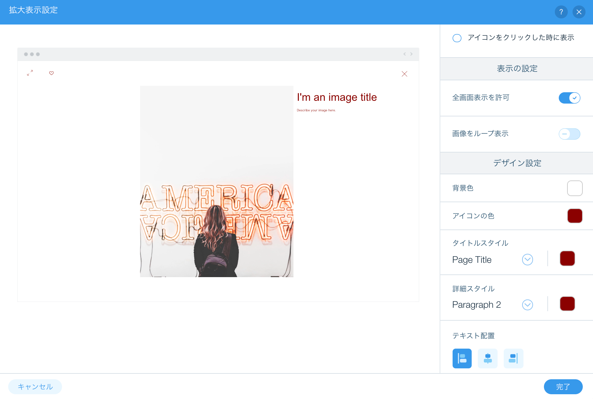Viewport: 593px width, 399px height.
Task: Select left text alignment icon
Action: coord(462,358)
